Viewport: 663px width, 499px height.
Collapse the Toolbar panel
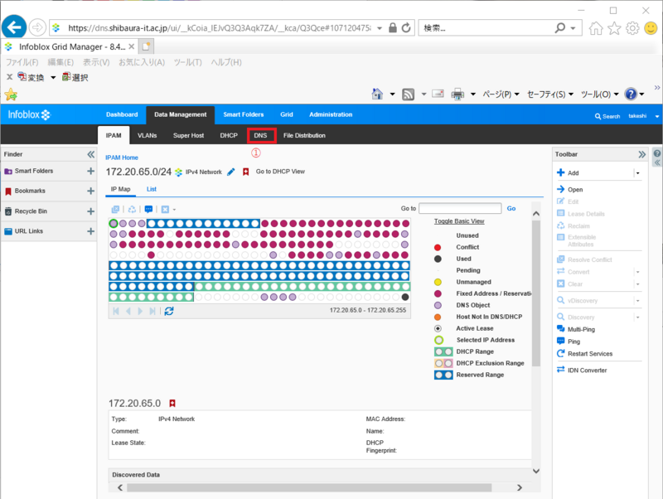(x=641, y=154)
